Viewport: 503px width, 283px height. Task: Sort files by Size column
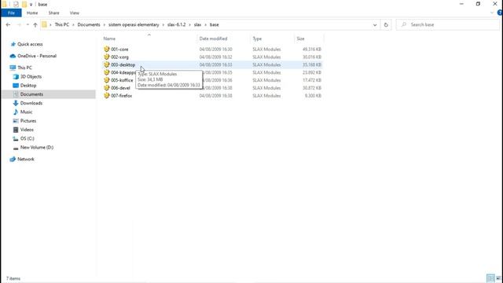pos(300,39)
